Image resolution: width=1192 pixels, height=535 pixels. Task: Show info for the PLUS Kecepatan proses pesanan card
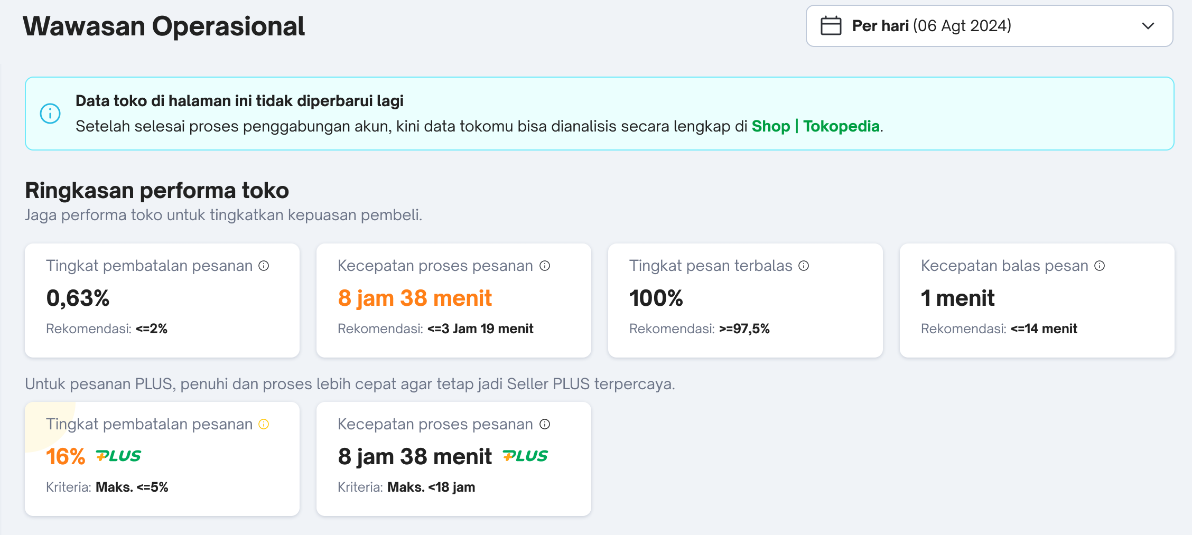click(545, 424)
